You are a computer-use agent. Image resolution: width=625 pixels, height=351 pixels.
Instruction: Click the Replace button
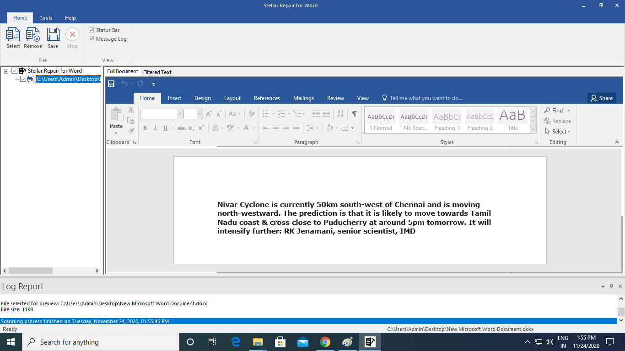(x=557, y=121)
